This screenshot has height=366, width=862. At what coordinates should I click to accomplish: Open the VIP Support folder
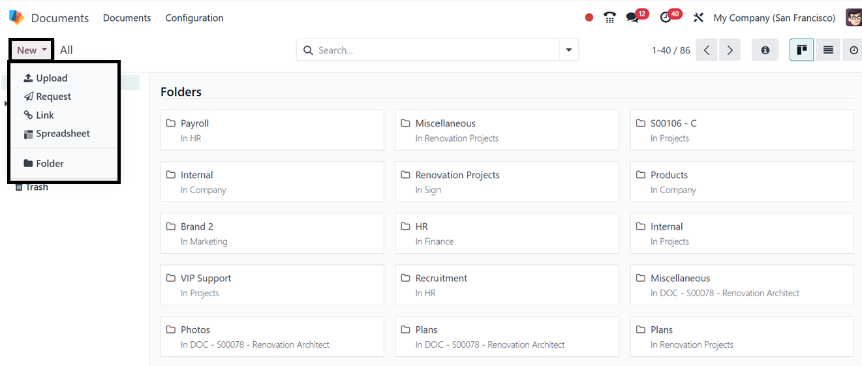pos(271,284)
